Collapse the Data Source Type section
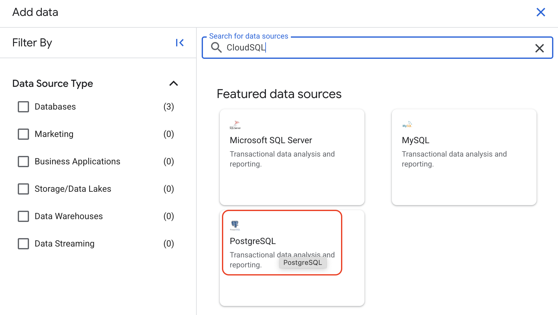This screenshot has width=558, height=315. 174,83
